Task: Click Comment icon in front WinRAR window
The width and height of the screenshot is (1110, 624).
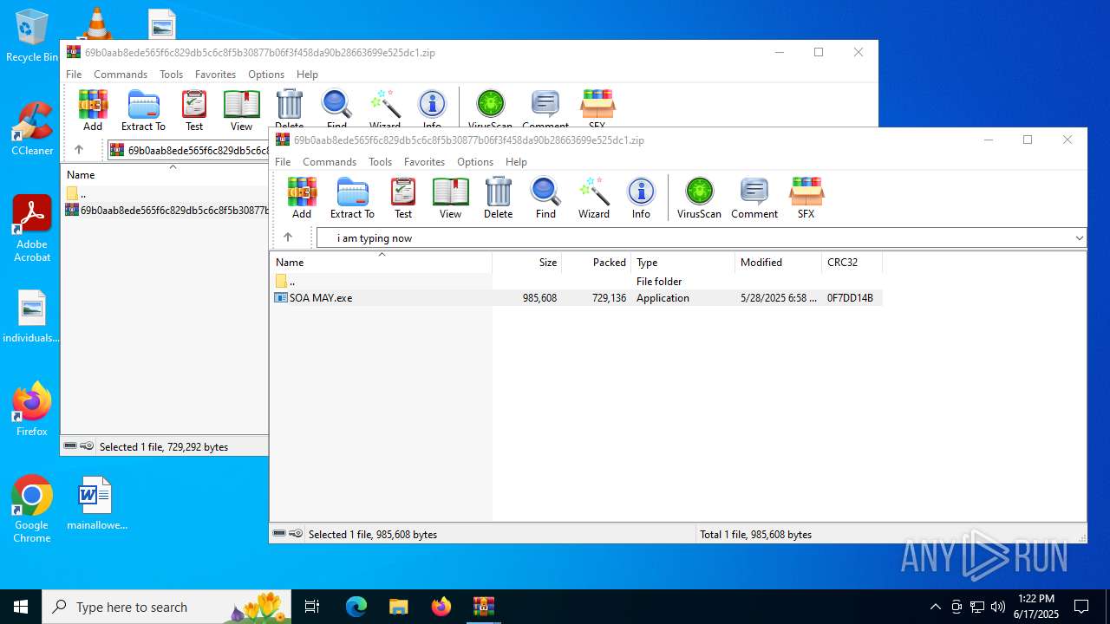Action: [x=754, y=198]
